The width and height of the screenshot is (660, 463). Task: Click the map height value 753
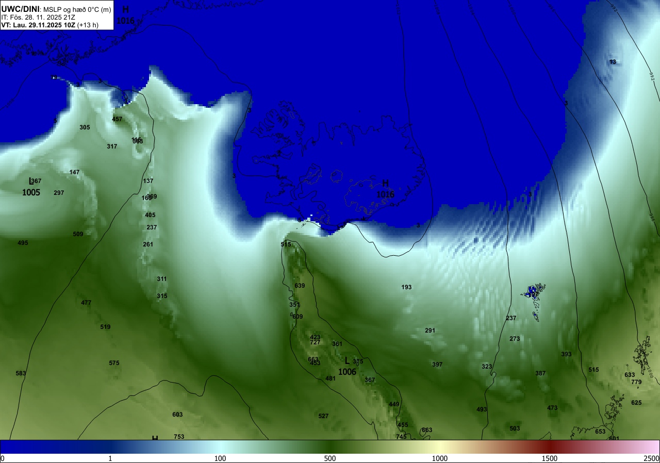tap(179, 437)
